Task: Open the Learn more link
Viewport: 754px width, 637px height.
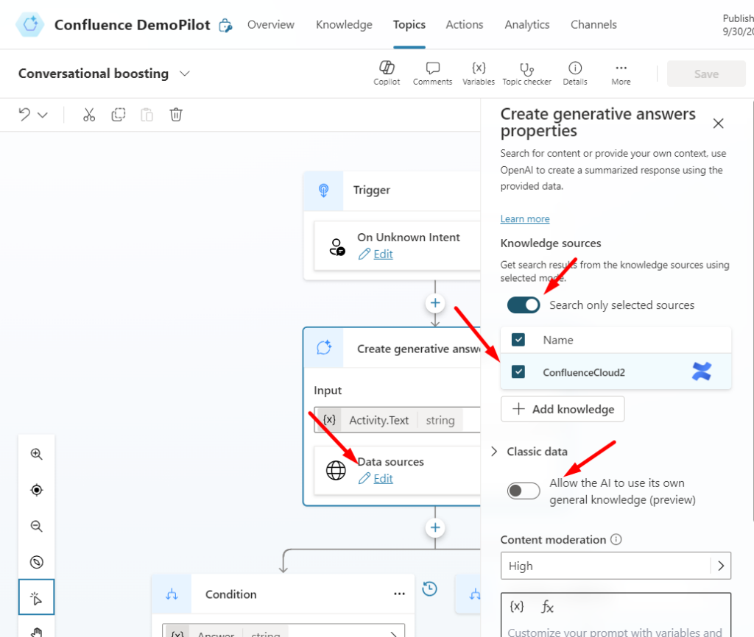Action: [x=525, y=219]
